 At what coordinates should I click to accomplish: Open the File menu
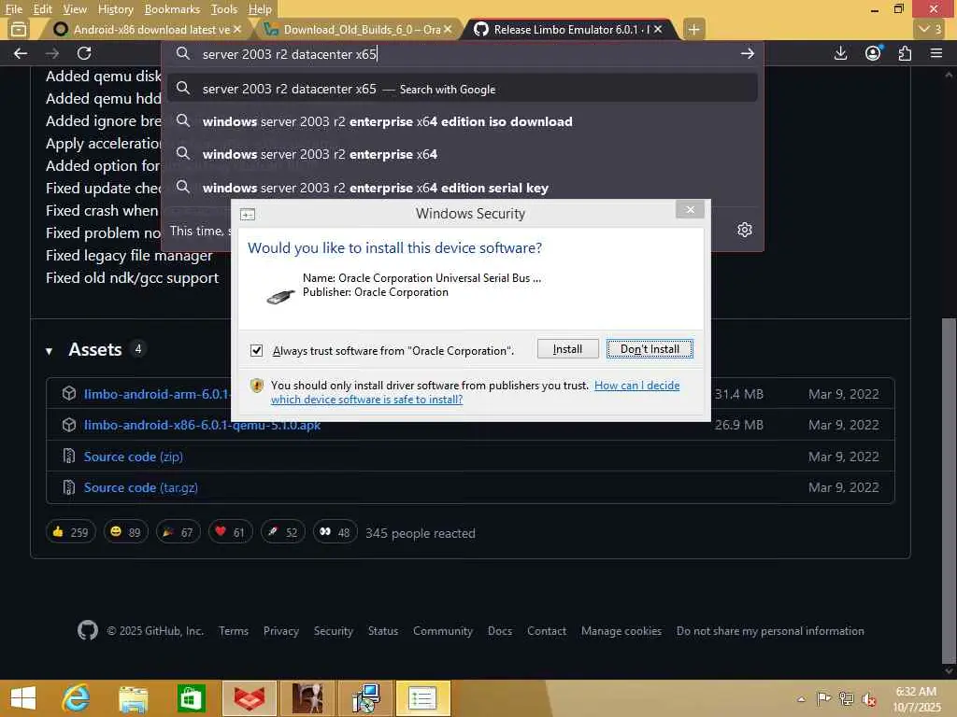(x=13, y=9)
